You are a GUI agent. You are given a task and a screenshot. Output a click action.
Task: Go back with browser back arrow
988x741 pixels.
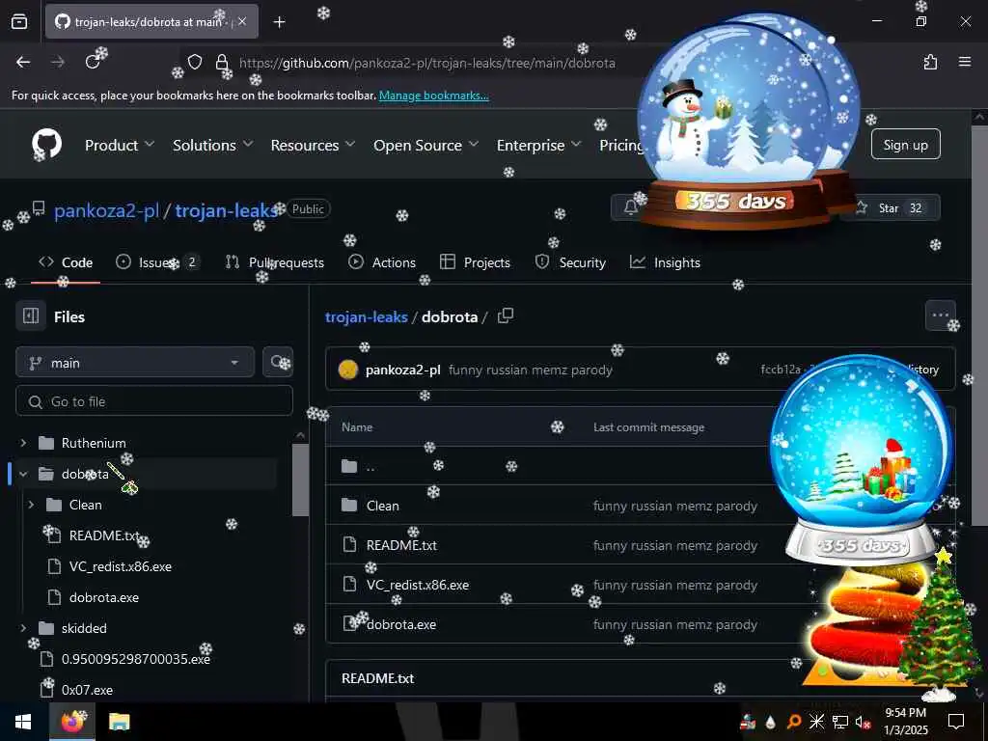point(23,62)
